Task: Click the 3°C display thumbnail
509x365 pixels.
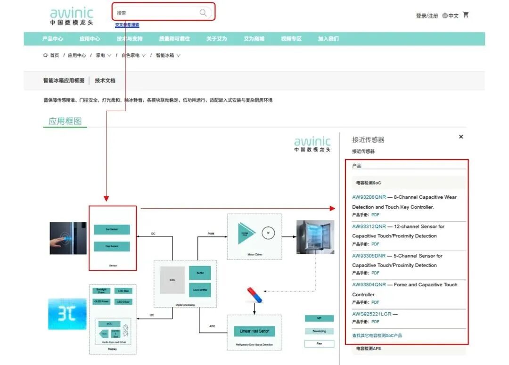Action: (x=67, y=314)
